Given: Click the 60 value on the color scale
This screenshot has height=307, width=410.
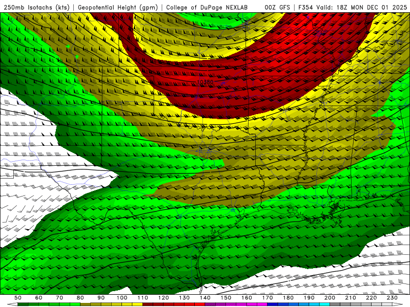Looking at the screenshot, I should pyautogui.click(x=38, y=298).
